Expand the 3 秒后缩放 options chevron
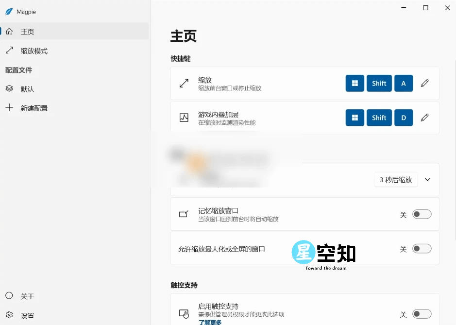Image resolution: width=456 pixels, height=325 pixels. pyautogui.click(x=427, y=179)
